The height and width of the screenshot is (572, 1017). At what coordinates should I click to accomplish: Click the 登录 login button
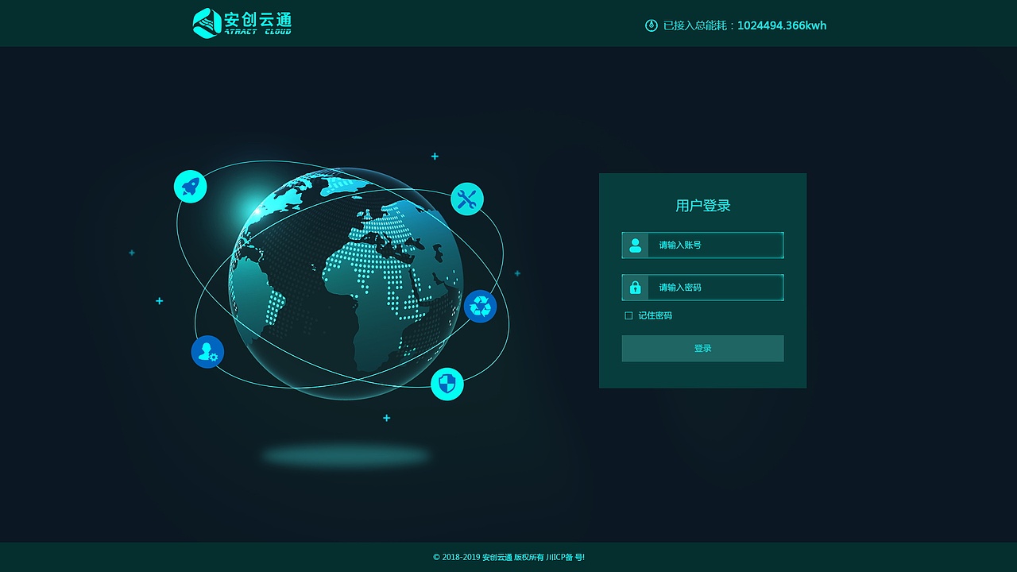(702, 348)
